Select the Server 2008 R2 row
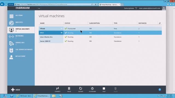This screenshot has height=98, width=175. point(100,41)
